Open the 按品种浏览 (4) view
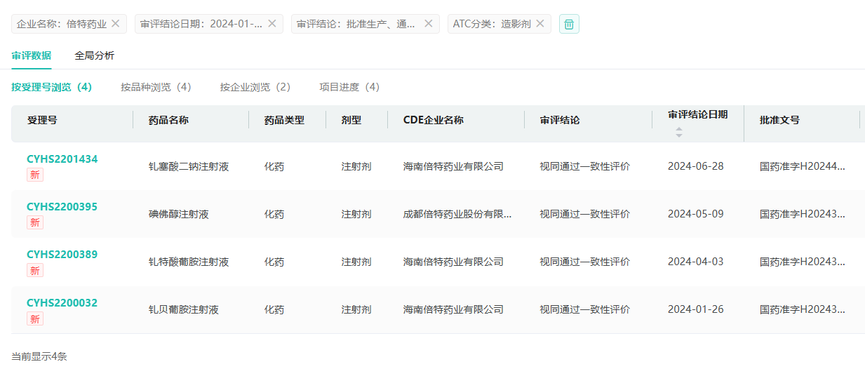 pyautogui.click(x=156, y=87)
